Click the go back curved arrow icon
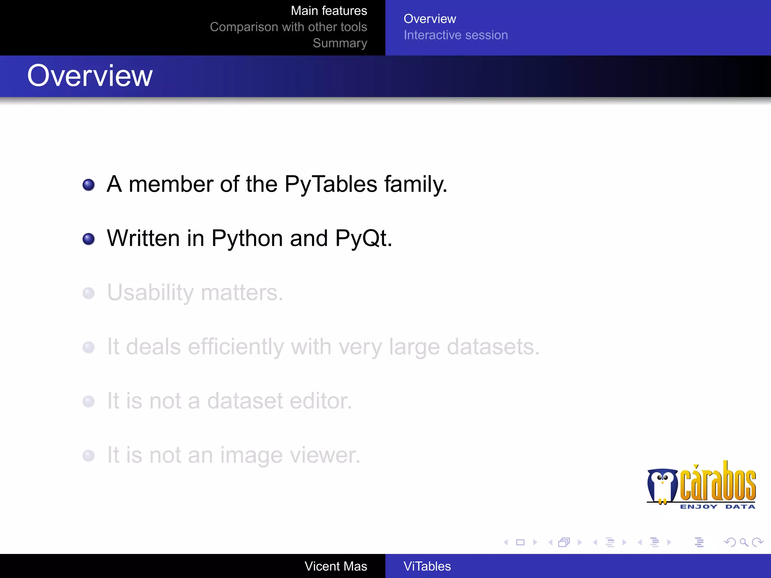This screenshot has height=578, width=771. [730, 542]
